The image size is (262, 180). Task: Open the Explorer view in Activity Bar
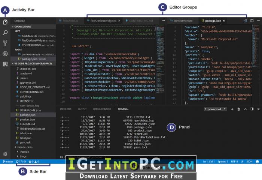5,22
